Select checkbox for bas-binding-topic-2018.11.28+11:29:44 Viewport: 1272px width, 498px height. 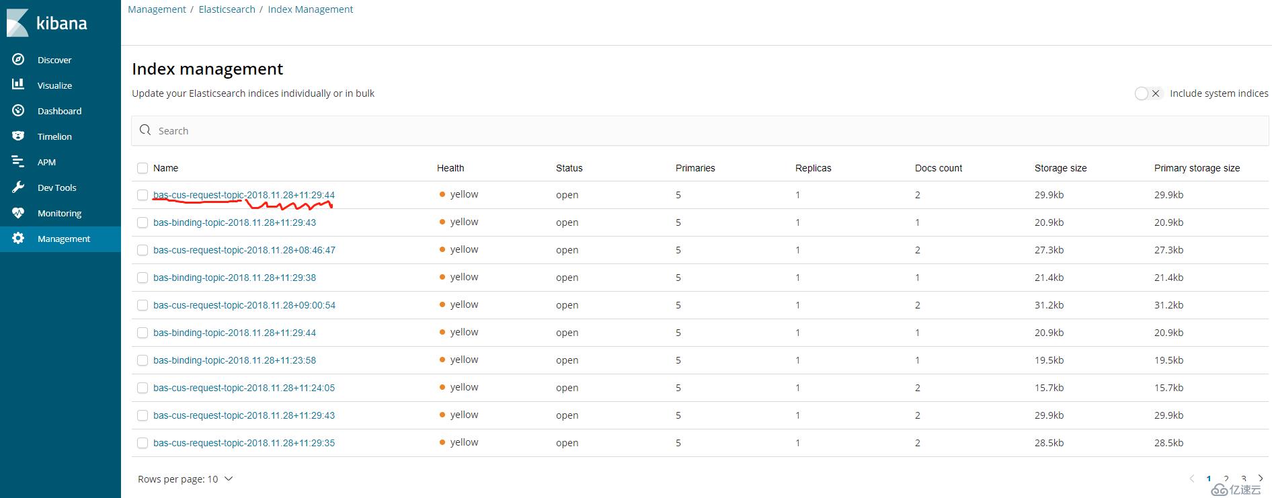point(143,333)
